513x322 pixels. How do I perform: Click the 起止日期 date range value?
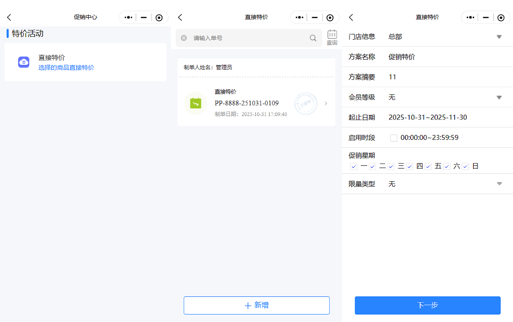coord(427,117)
